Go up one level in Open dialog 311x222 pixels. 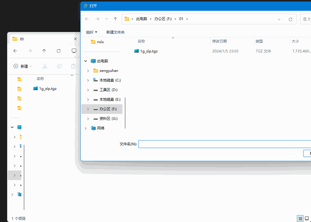pos(115,19)
